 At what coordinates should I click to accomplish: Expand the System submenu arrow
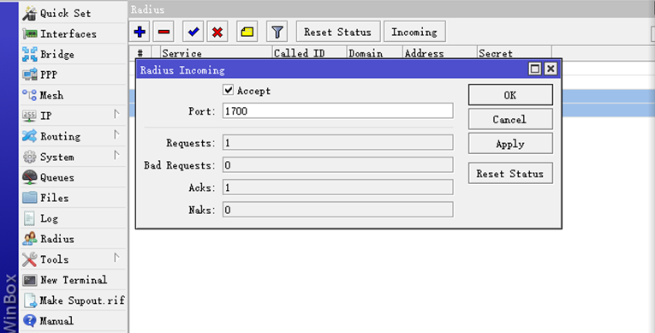click(x=116, y=155)
